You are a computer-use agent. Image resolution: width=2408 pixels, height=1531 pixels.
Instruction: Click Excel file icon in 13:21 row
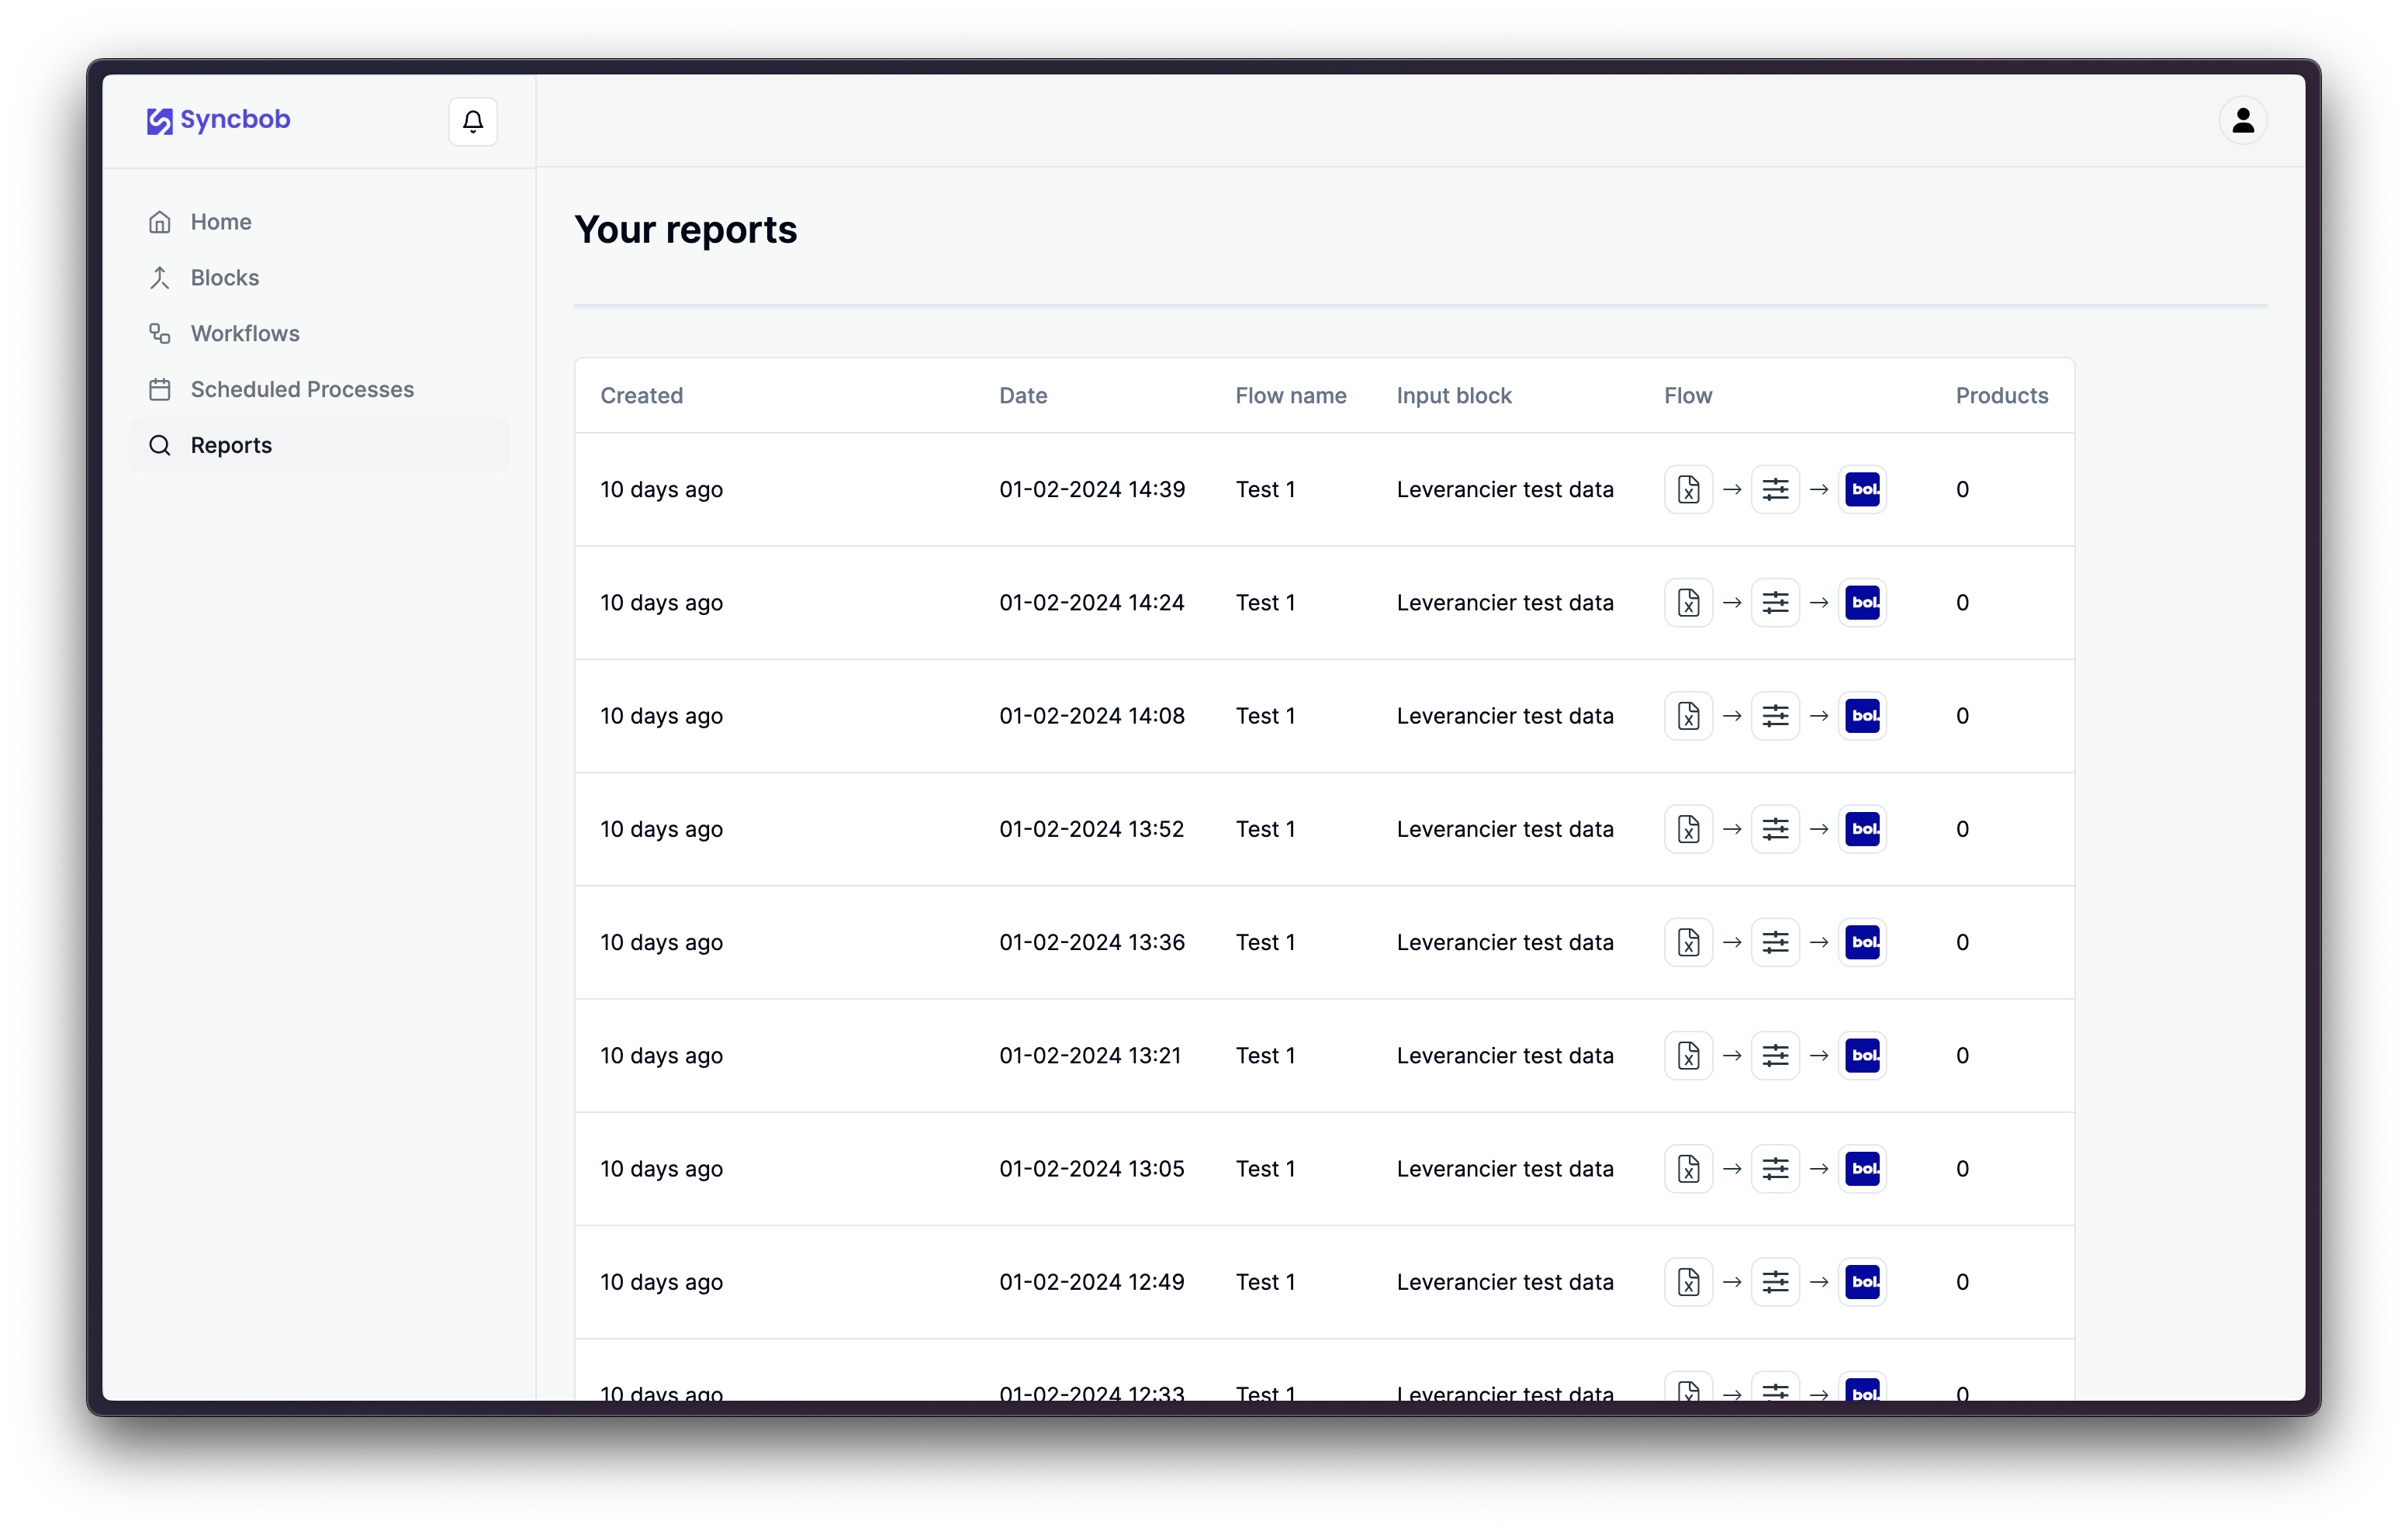pyautogui.click(x=1689, y=1056)
